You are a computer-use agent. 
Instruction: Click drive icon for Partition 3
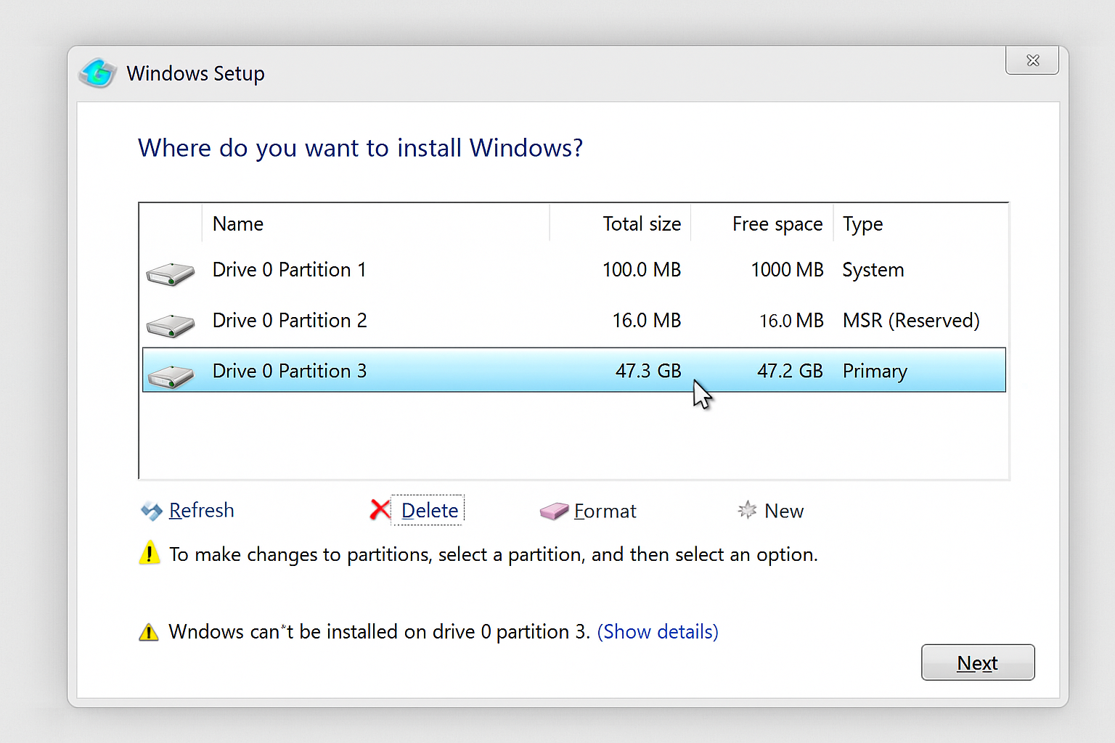[170, 376]
